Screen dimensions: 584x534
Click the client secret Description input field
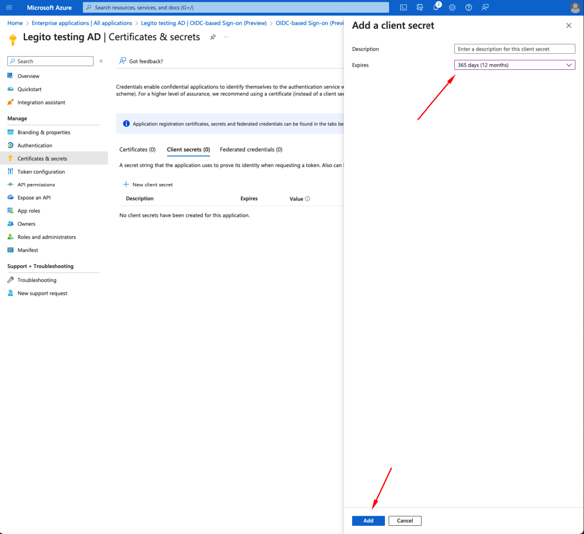pyautogui.click(x=514, y=49)
